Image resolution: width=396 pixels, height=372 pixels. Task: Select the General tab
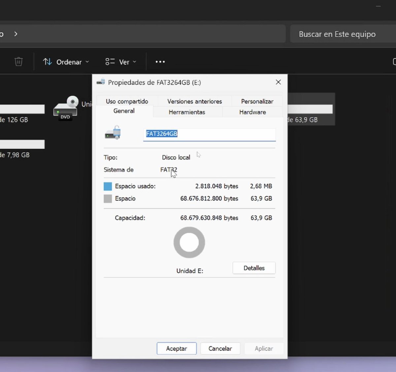(x=124, y=111)
